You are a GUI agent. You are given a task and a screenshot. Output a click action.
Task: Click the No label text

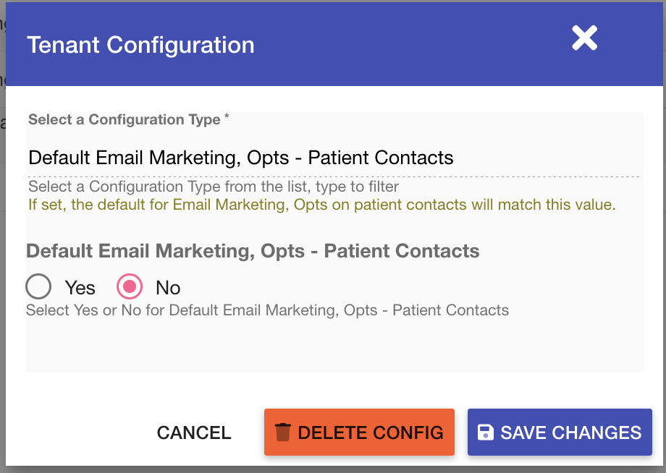168,288
